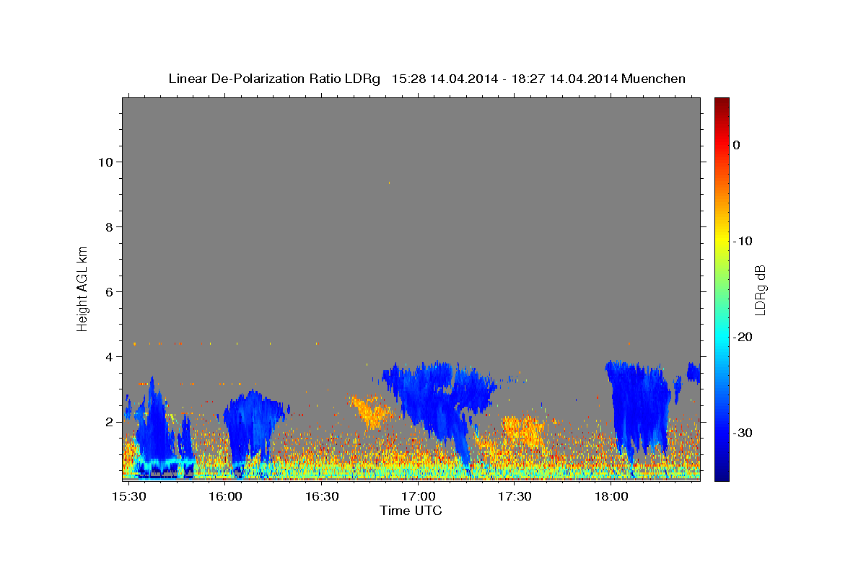Click the 16:00 time tick label
This screenshot has width=866, height=577.
tap(225, 496)
